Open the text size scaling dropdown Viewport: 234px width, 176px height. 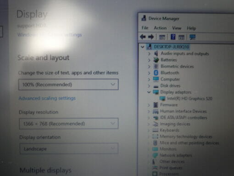[68, 85]
